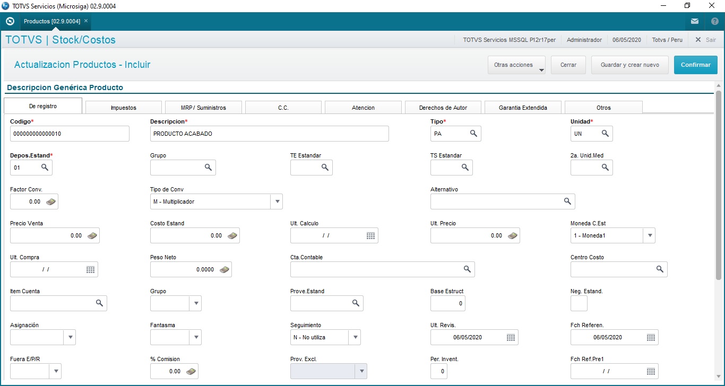Expand the Otras acciones menu button

(x=516, y=65)
